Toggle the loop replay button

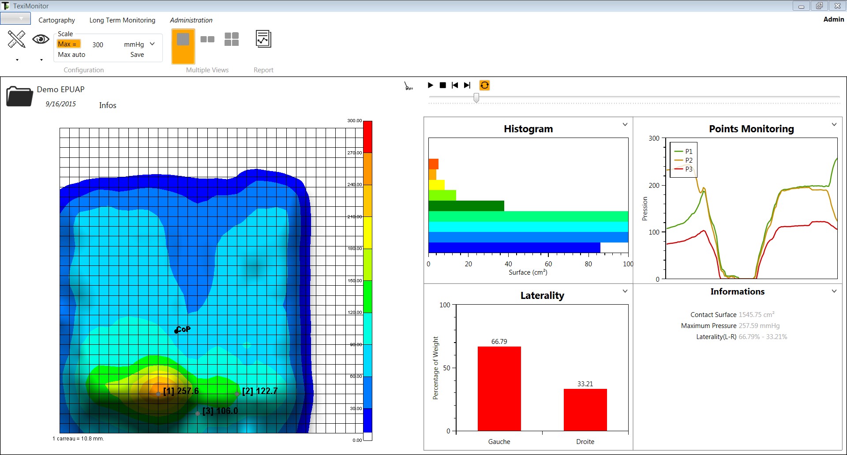484,85
